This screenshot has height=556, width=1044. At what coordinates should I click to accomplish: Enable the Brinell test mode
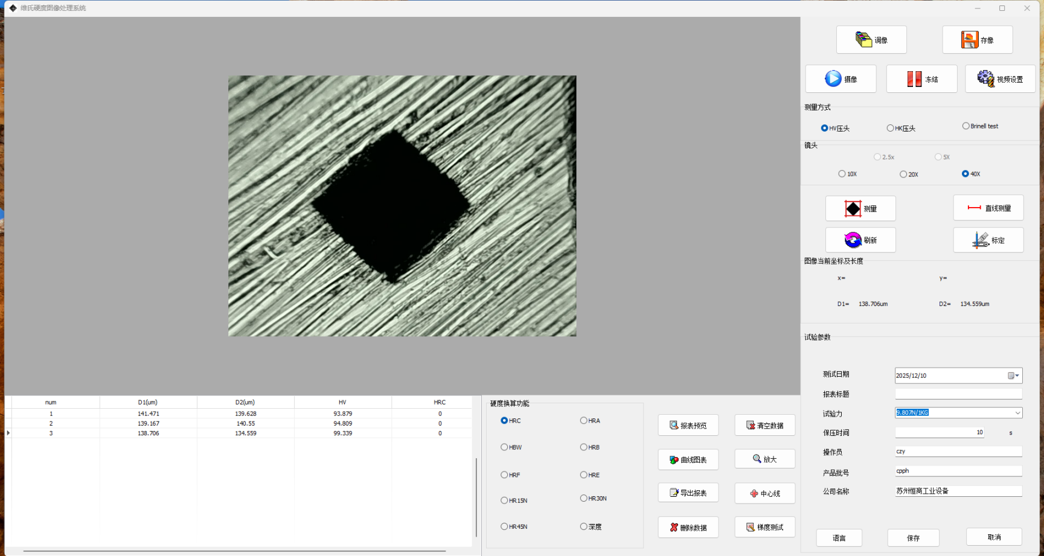(x=966, y=126)
